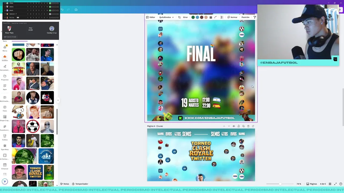Adjust the zoom slider handle

(280, 184)
